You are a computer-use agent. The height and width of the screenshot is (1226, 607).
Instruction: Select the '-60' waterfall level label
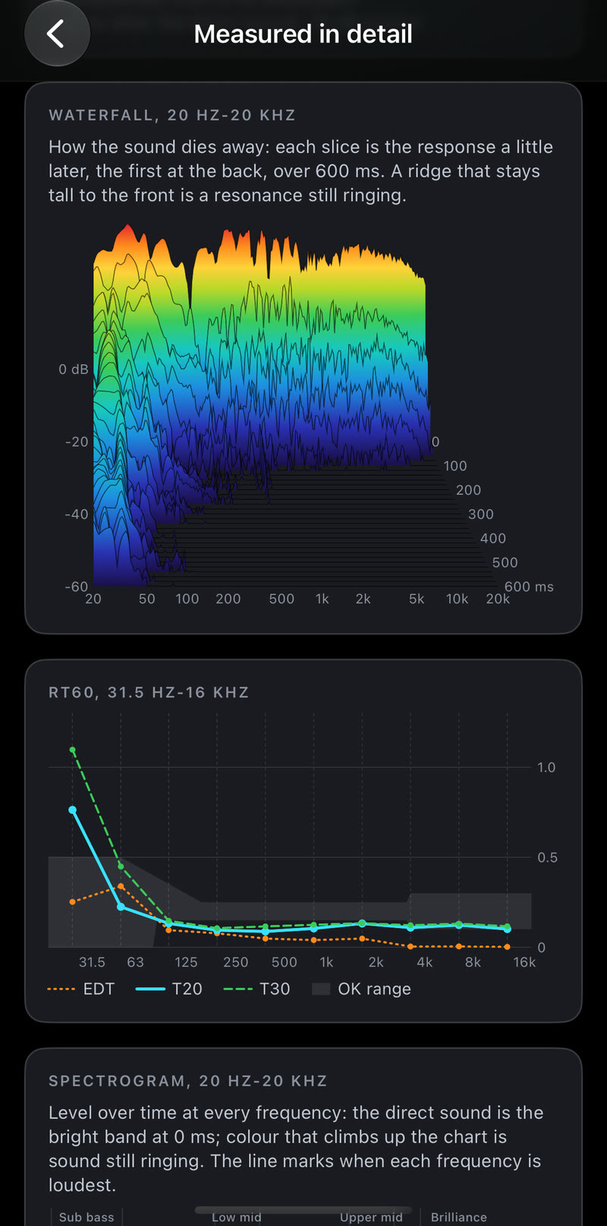(x=77, y=586)
